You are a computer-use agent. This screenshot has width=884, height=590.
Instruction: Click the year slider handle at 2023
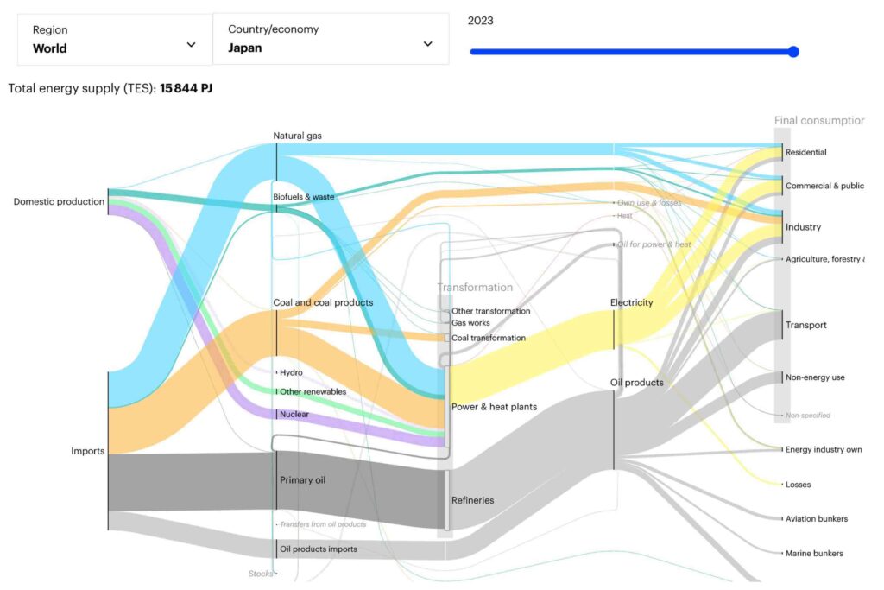[x=793, y=52]
